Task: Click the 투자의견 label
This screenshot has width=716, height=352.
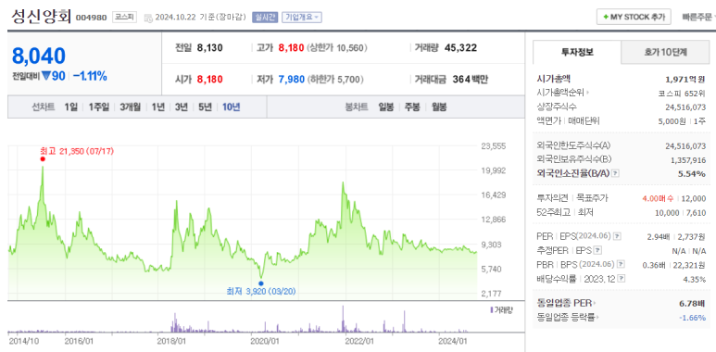Action: [553, 198]
